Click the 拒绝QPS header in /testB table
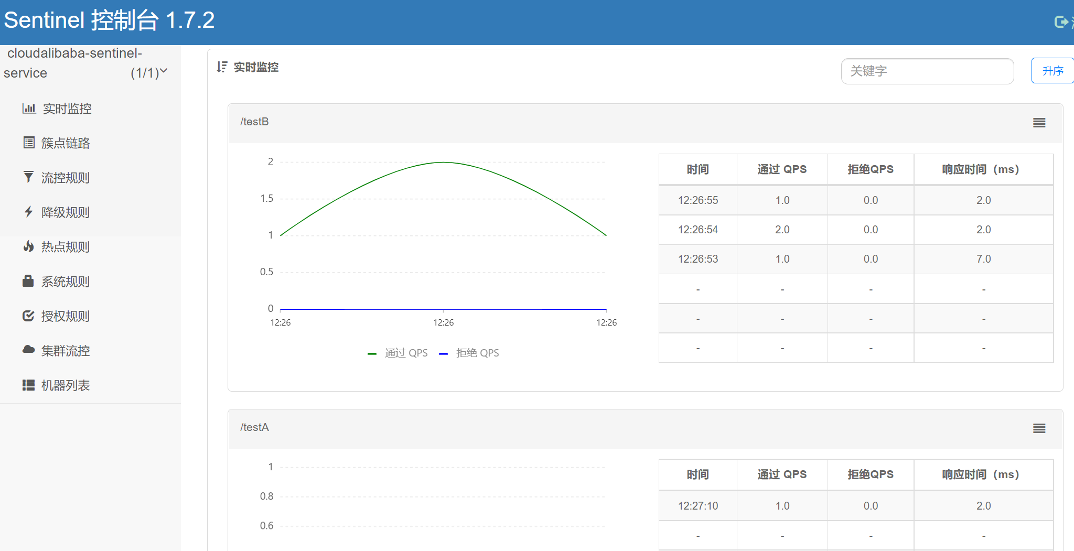The image size is (1074, 551). 871,169
